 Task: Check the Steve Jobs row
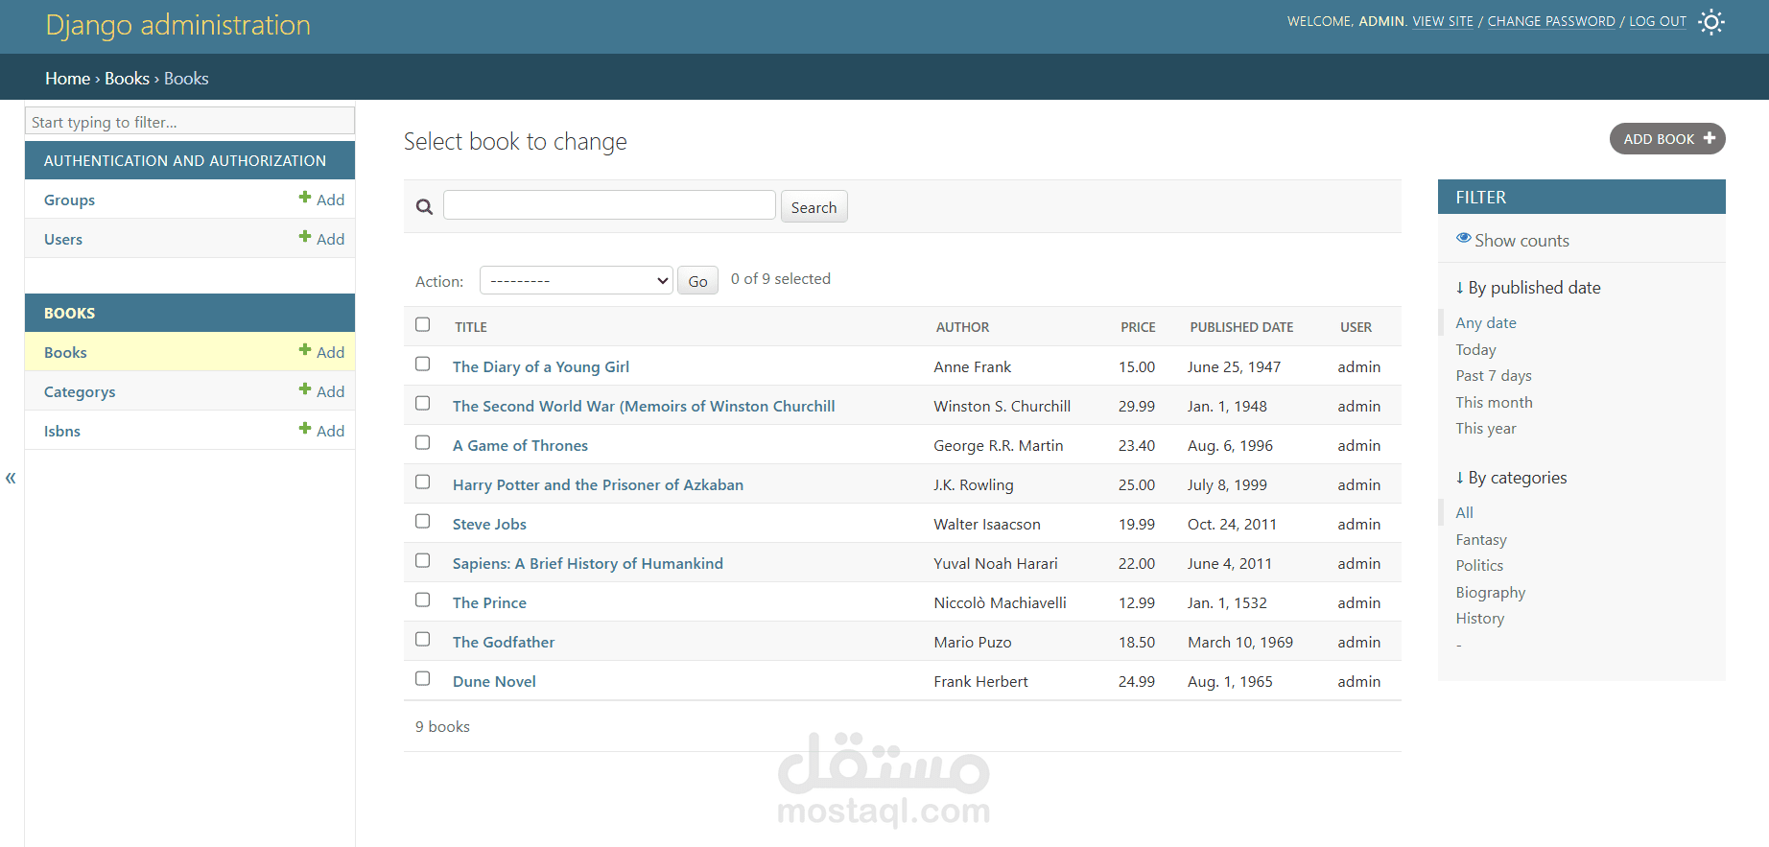[422, 521]
